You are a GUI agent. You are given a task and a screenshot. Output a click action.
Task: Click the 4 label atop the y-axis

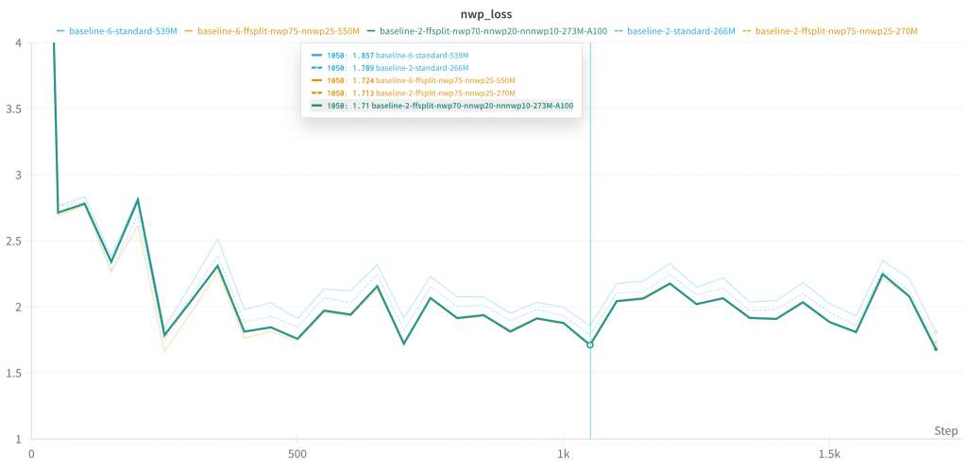click(x=18, y=43)
